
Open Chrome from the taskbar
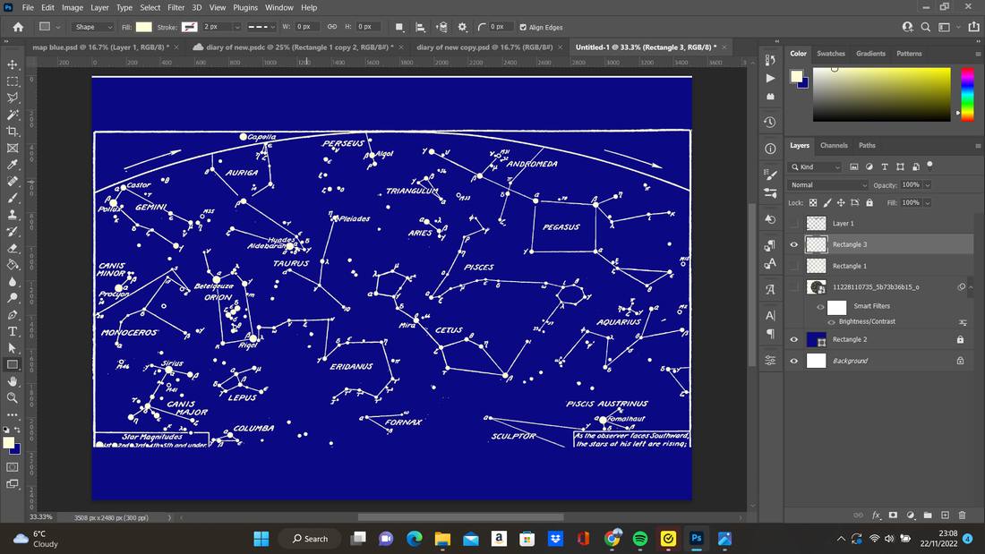tap(612, 538)
